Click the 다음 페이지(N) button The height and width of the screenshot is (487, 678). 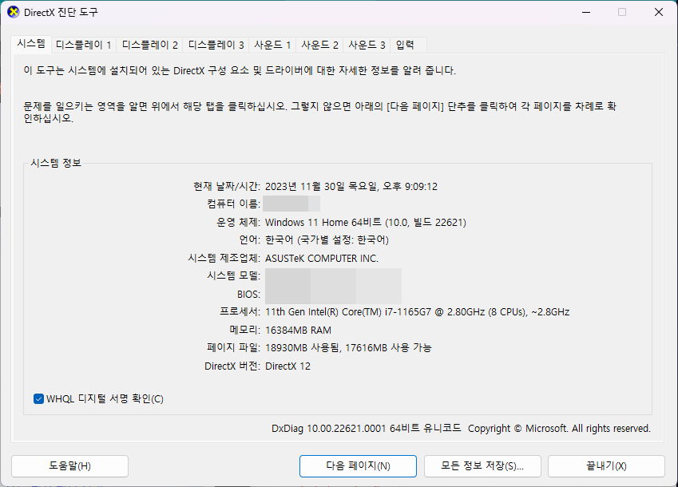click(357, 466)
